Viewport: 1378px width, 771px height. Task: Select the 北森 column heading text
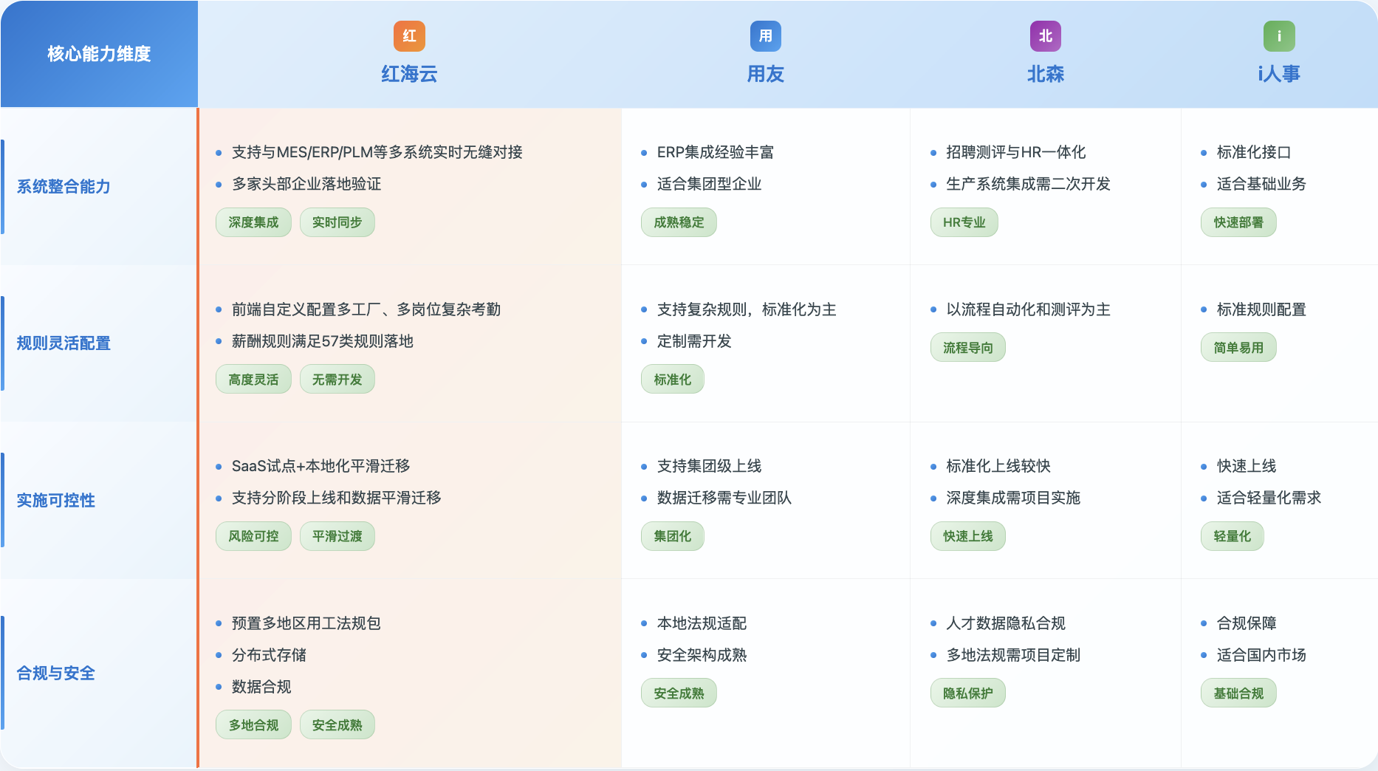click(1045, 74)
